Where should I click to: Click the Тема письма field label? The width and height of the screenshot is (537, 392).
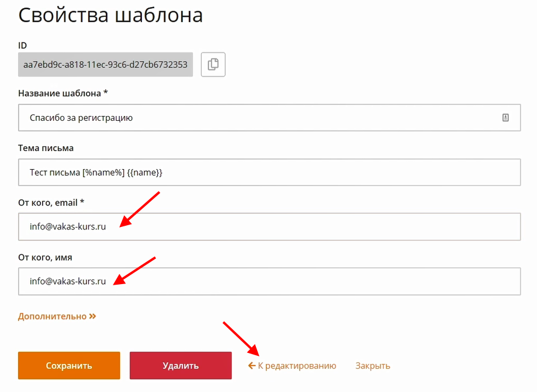46,148
